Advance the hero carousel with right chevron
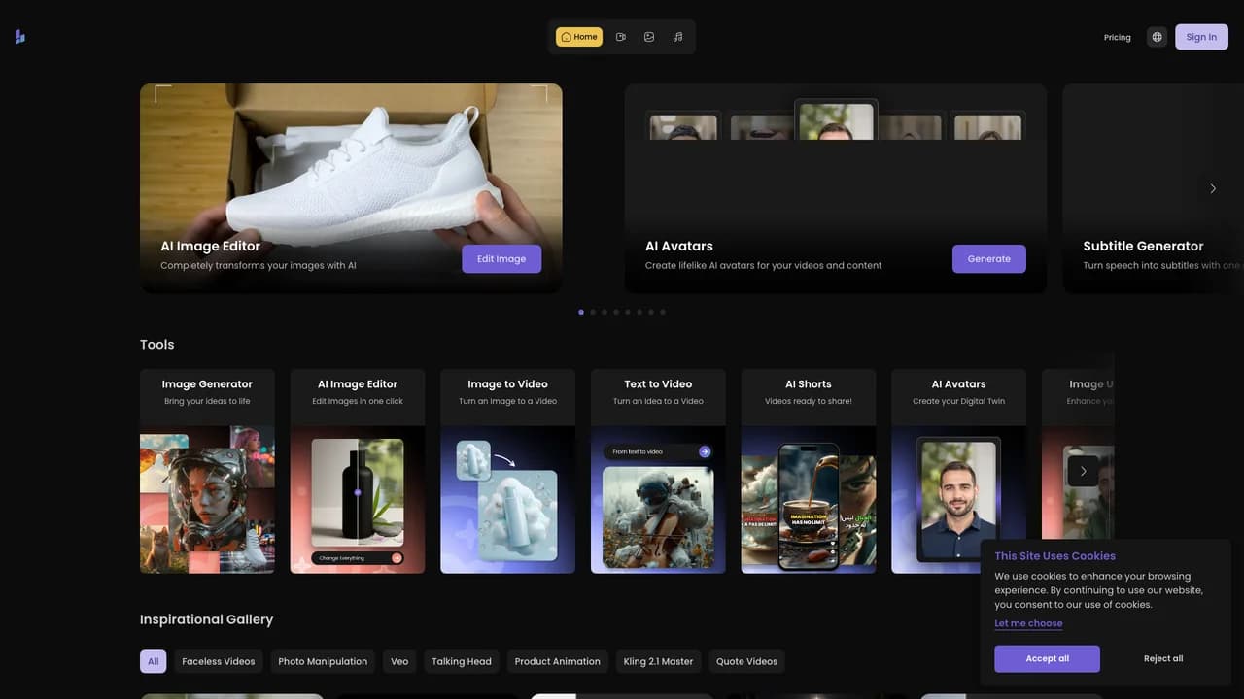The height and width of the screenshot is (699, 1244). 1213,188
